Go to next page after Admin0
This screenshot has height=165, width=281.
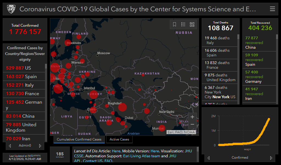point(40,146)
